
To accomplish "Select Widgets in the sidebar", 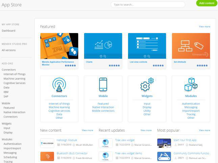I will (6, 124).
